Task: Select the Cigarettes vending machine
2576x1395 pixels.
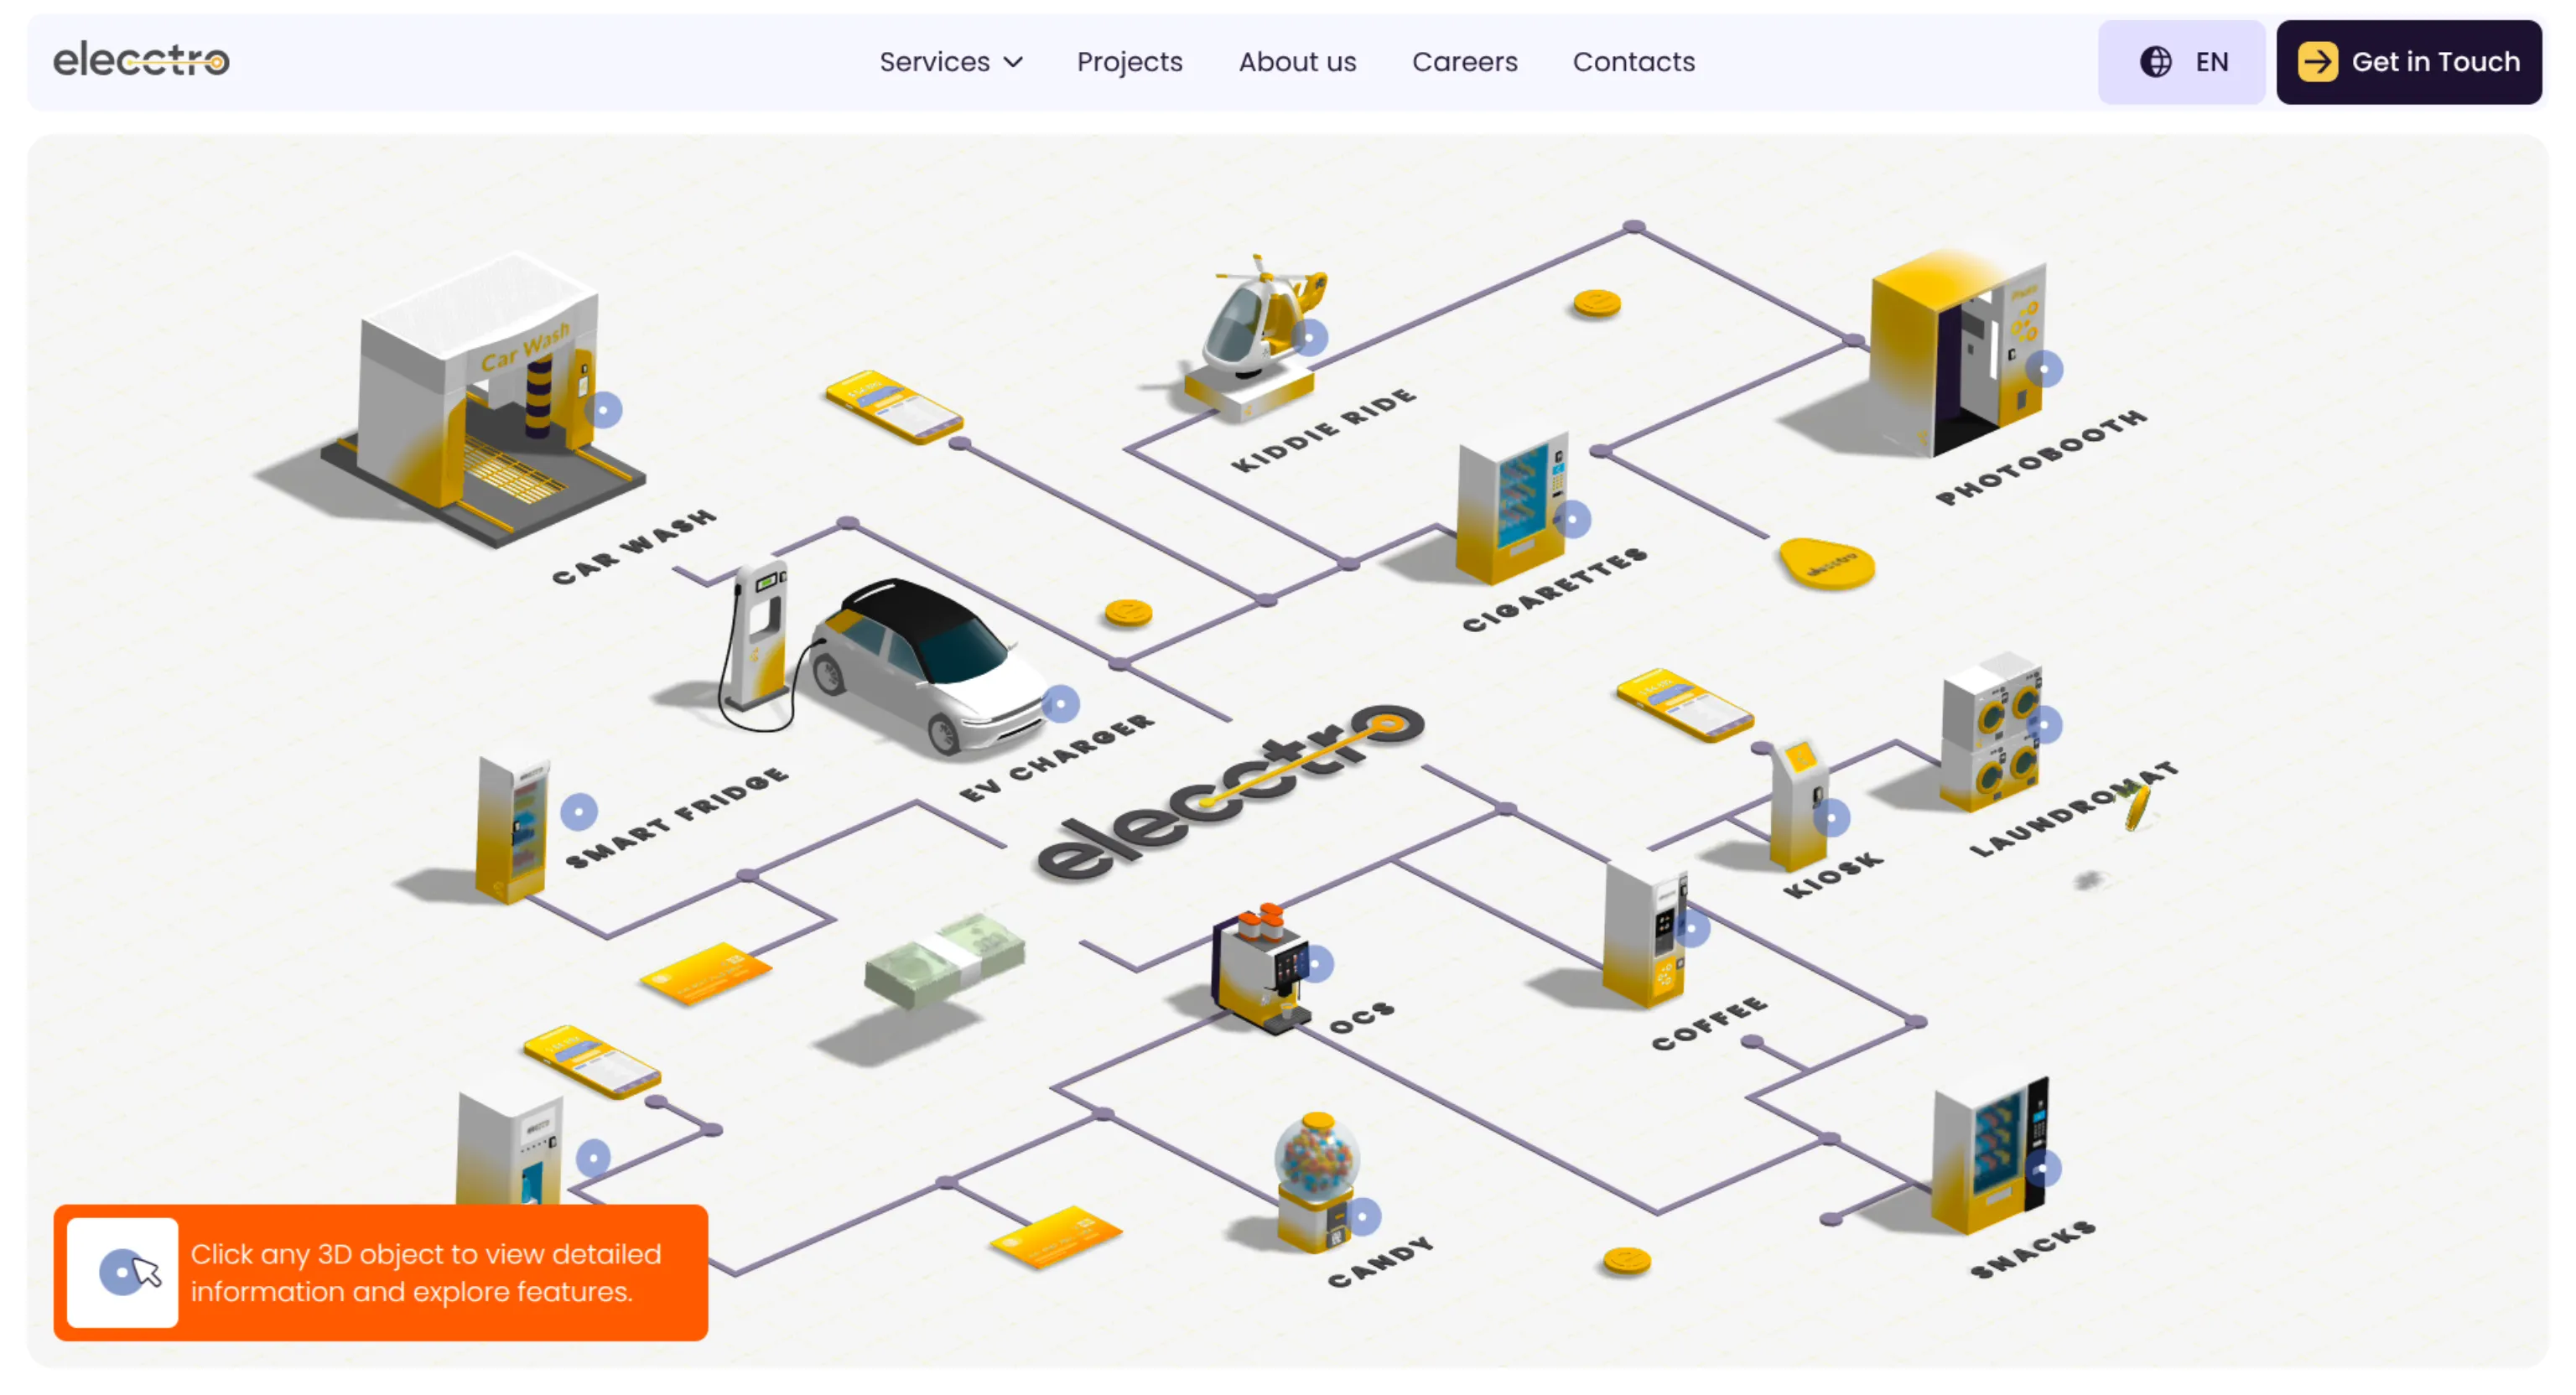Action: click(x=1510, y=508)
